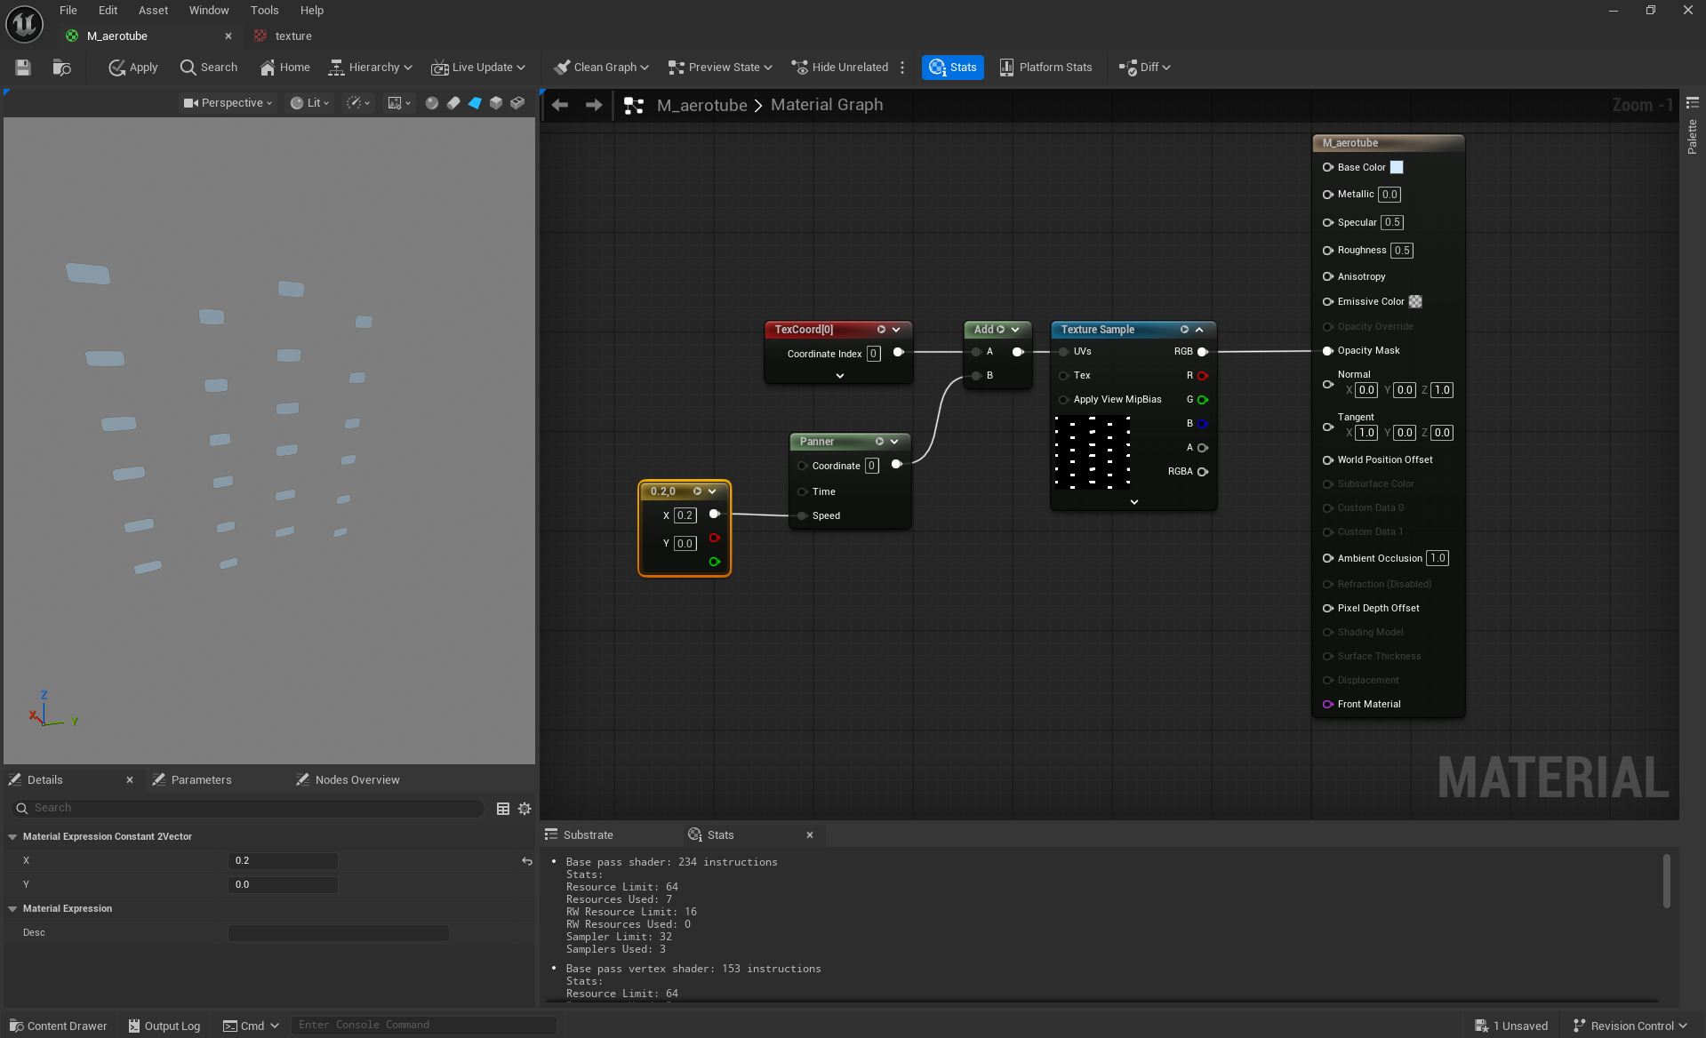Image resolution: width=1706 pixels, height=1038 pixels.
Task: Click the Apply material button
Action: click(x=133, y=68)
